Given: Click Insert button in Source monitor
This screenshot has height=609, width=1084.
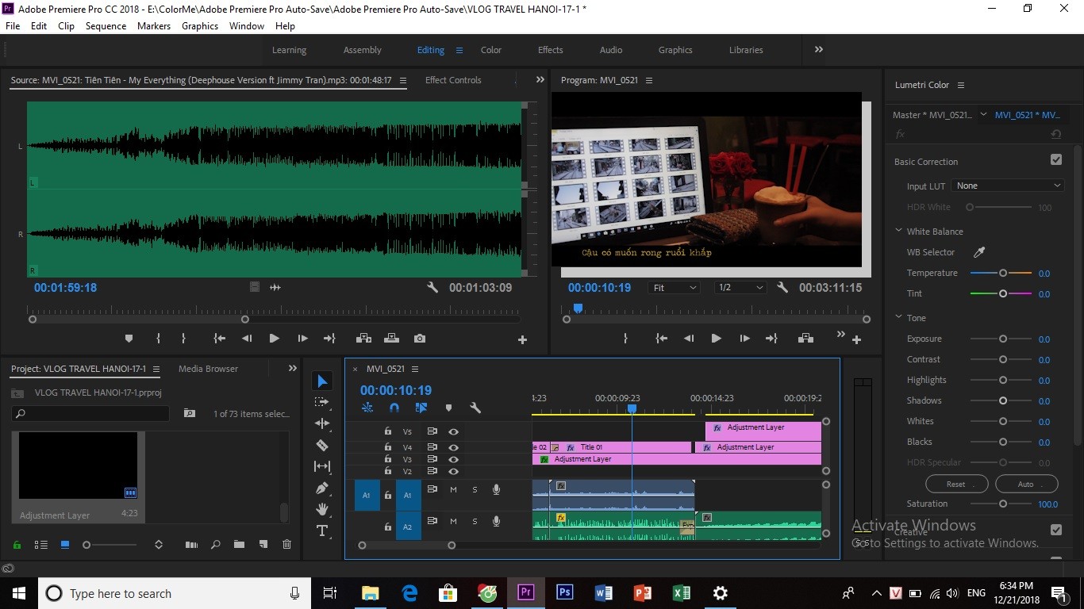Looking at the screenshot, I should 364,339.
